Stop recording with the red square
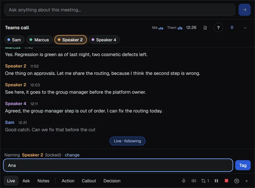The width and height of the screenshot is (255, 188). 226,181
